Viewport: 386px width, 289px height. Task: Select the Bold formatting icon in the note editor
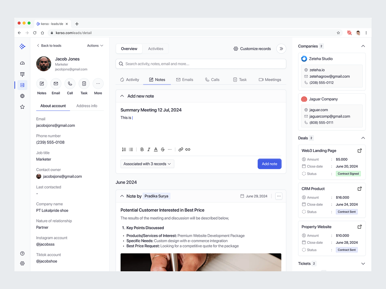click(x=142, y=149)
